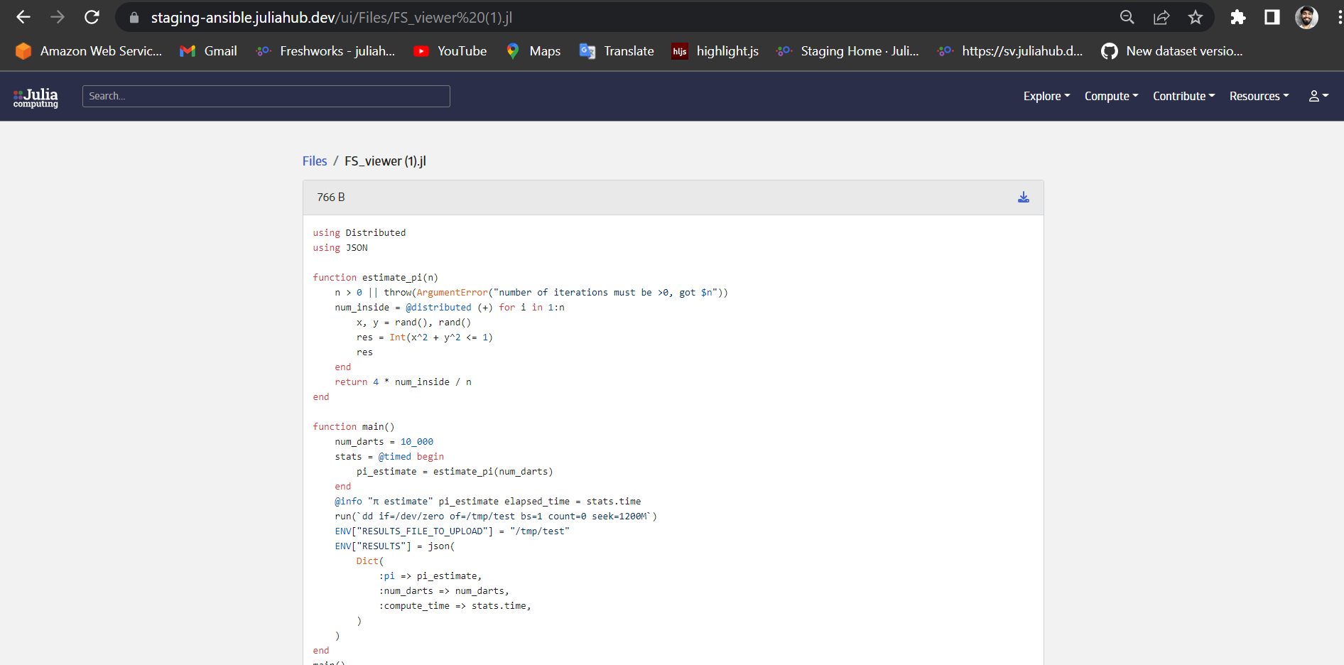Open the Staging Home bookmark
This screenshot has height=665, width=1344.
[847, 51]
